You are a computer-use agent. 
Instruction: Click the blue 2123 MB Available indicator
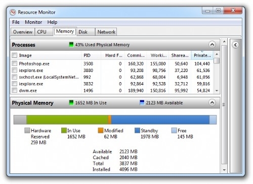tap(142, 102)
